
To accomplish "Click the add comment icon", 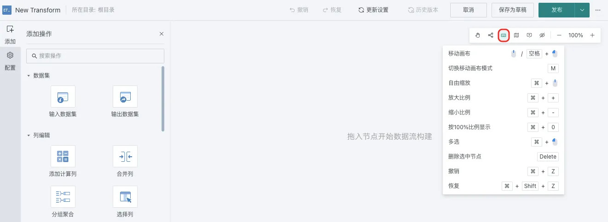I will click(x=529, y=35).
